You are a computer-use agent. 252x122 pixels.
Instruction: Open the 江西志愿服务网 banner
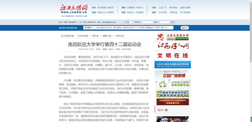click(173, 37)
